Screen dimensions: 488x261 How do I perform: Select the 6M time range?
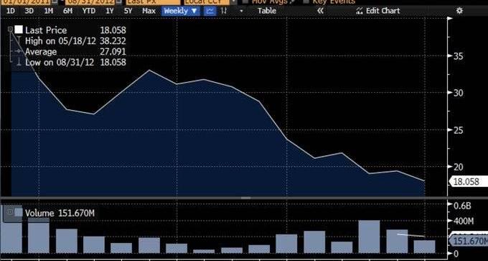pyautogui.click(x=67, y=11)
